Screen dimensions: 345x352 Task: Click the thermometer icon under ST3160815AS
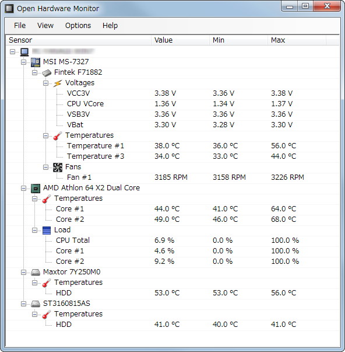[x=47, y=315]
